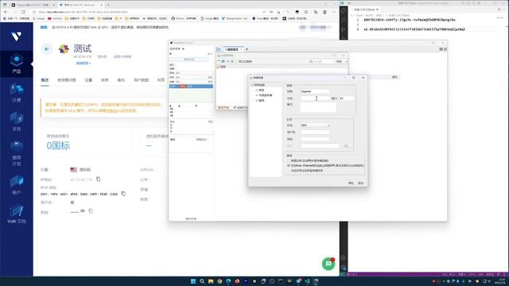Focus the host input field in the dialog
Viewport: 509px width, 286px height.
(x=315, y=99)
